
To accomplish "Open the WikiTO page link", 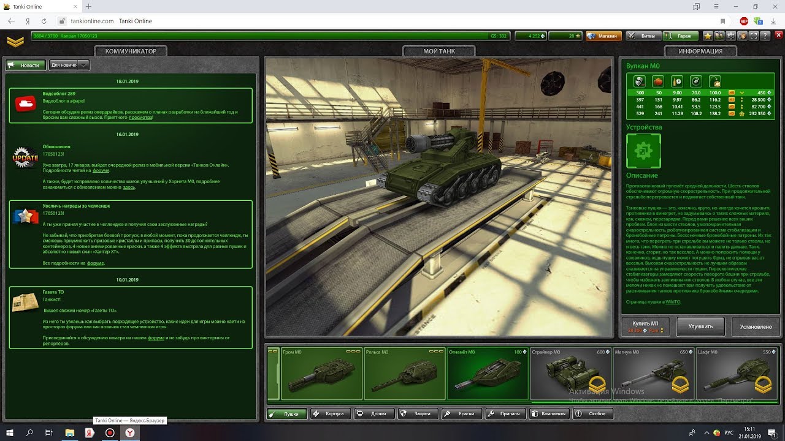I will pos(673,302).
